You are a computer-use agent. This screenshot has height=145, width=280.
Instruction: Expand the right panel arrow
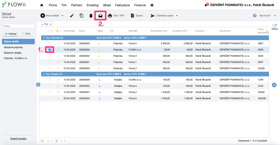(x=274, y=85)
